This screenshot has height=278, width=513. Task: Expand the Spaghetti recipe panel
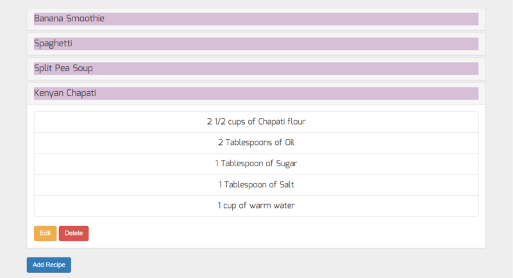[x=256, y=44]
